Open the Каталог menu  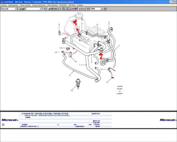point(4,5)
